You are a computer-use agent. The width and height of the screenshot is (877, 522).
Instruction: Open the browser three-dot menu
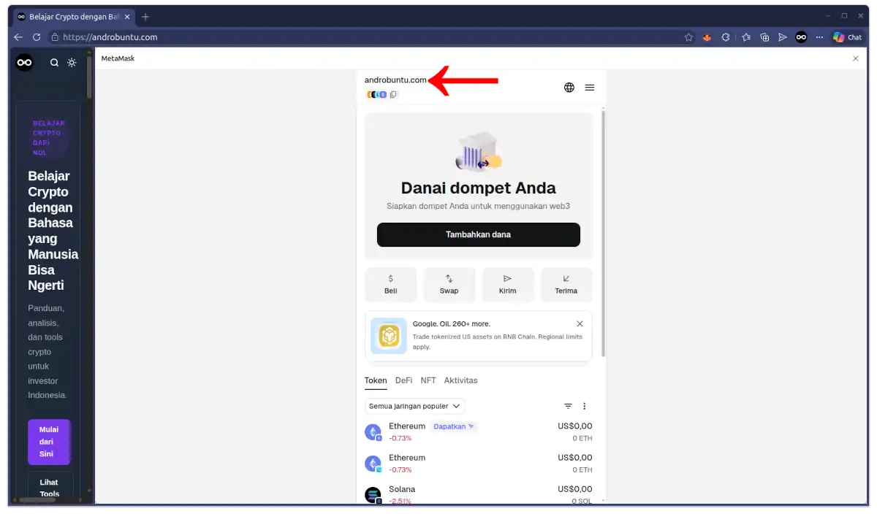pos(819,37)
